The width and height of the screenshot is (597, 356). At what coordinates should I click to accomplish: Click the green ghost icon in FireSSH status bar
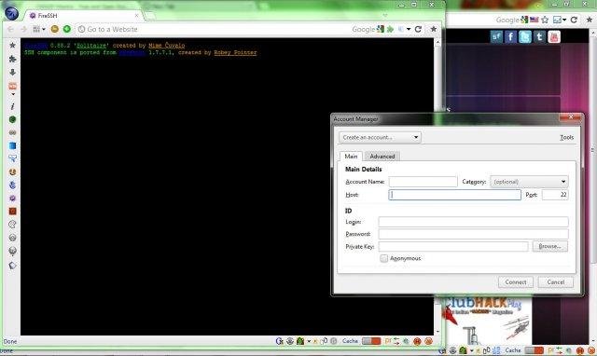point(300,341)
